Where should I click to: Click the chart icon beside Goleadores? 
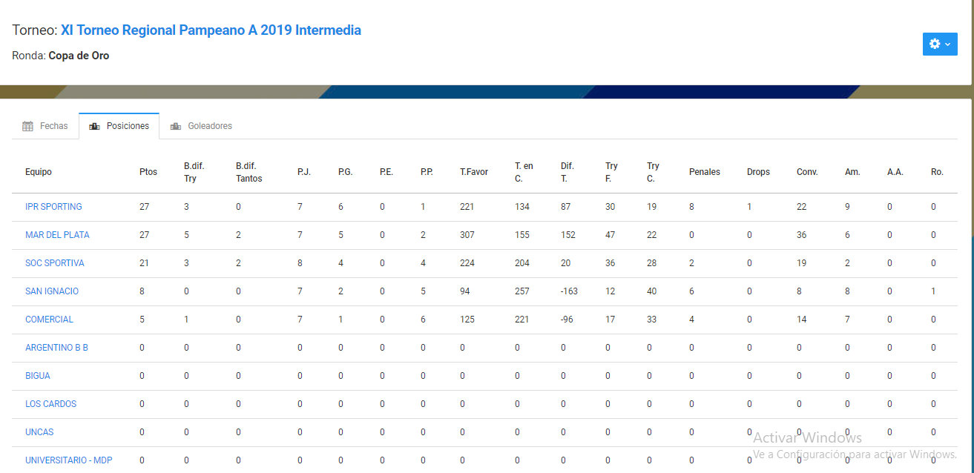pyautogui.click(x=175, y=126)
